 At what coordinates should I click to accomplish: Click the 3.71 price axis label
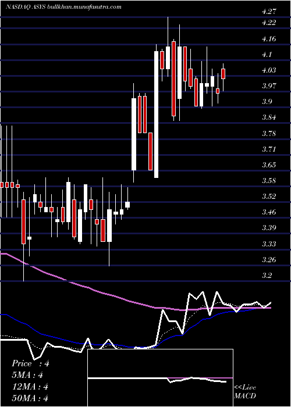coord(269,149)
